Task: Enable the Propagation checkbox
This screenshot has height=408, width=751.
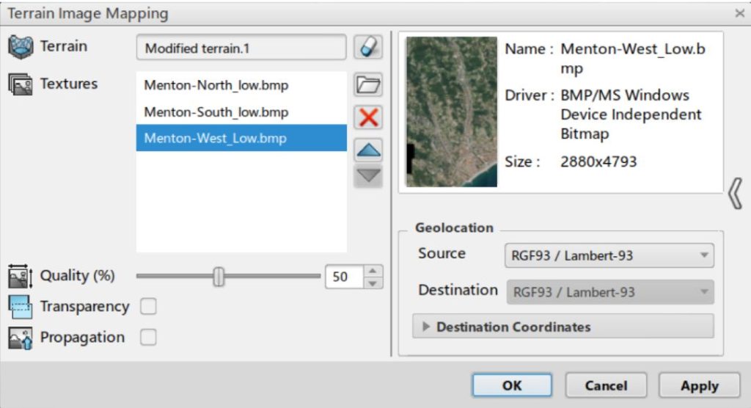Action: [x=148, y=338]
